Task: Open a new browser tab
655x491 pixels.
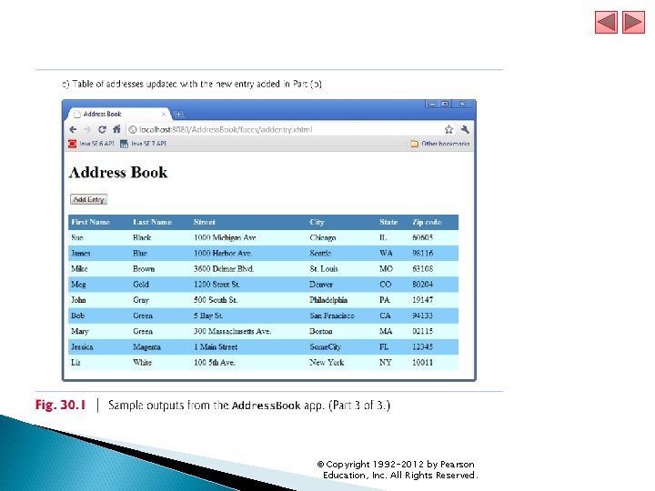Action: click(x=178, y=114)
